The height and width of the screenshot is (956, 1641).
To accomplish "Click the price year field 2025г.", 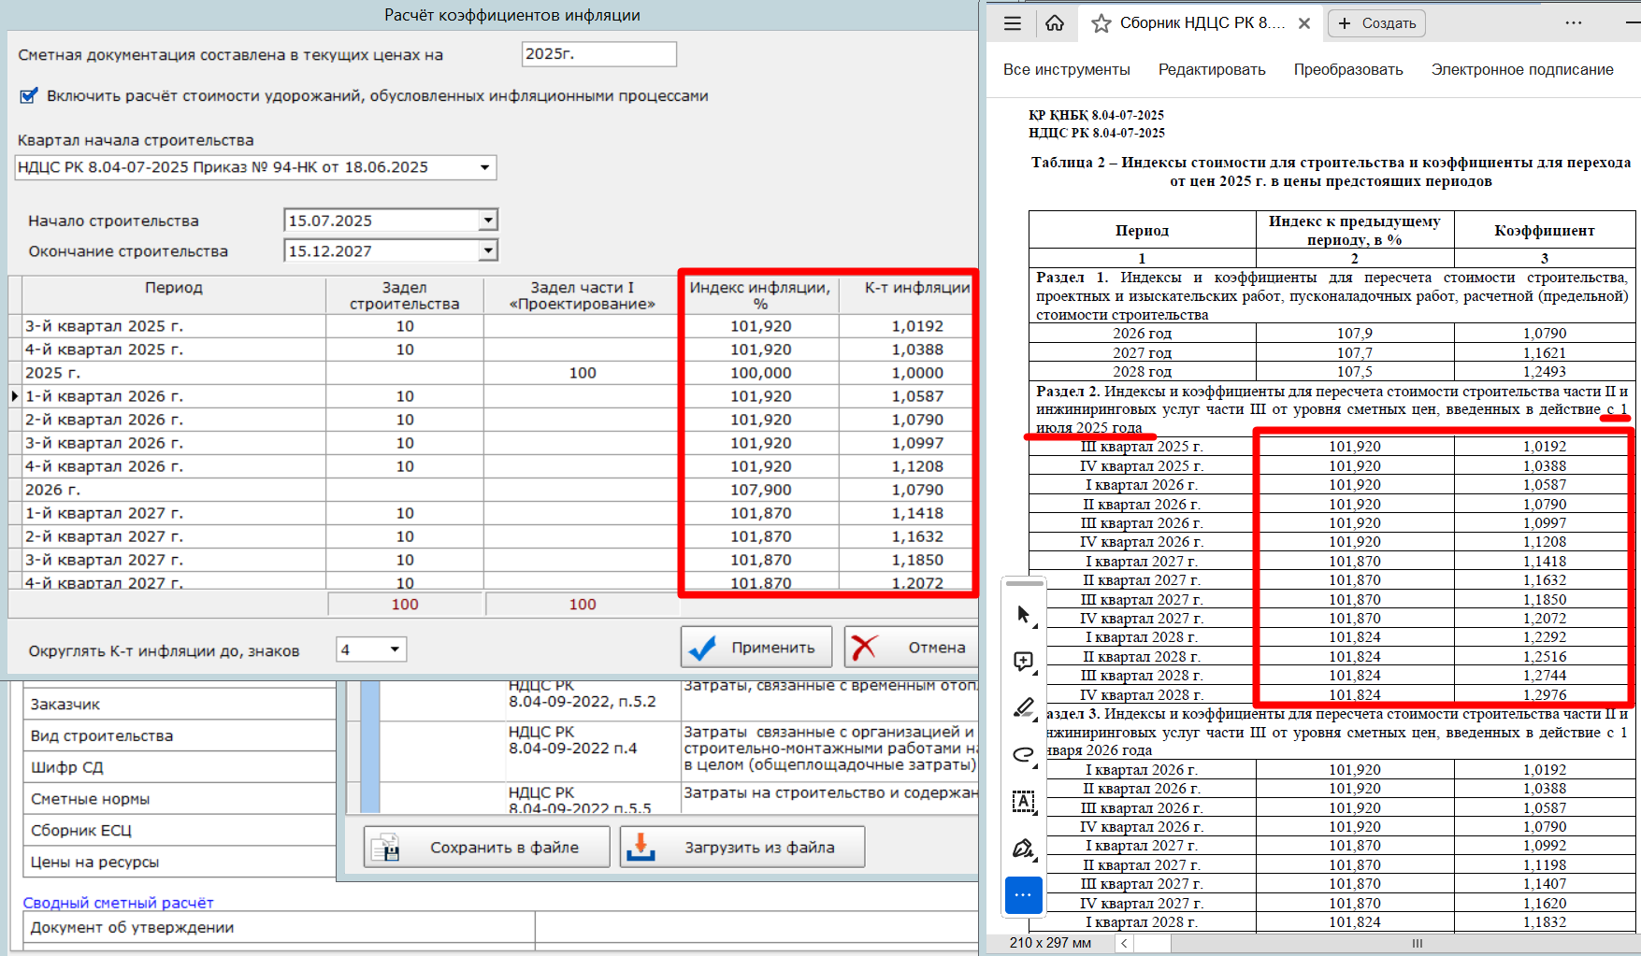I will click(x=598, y=54).
